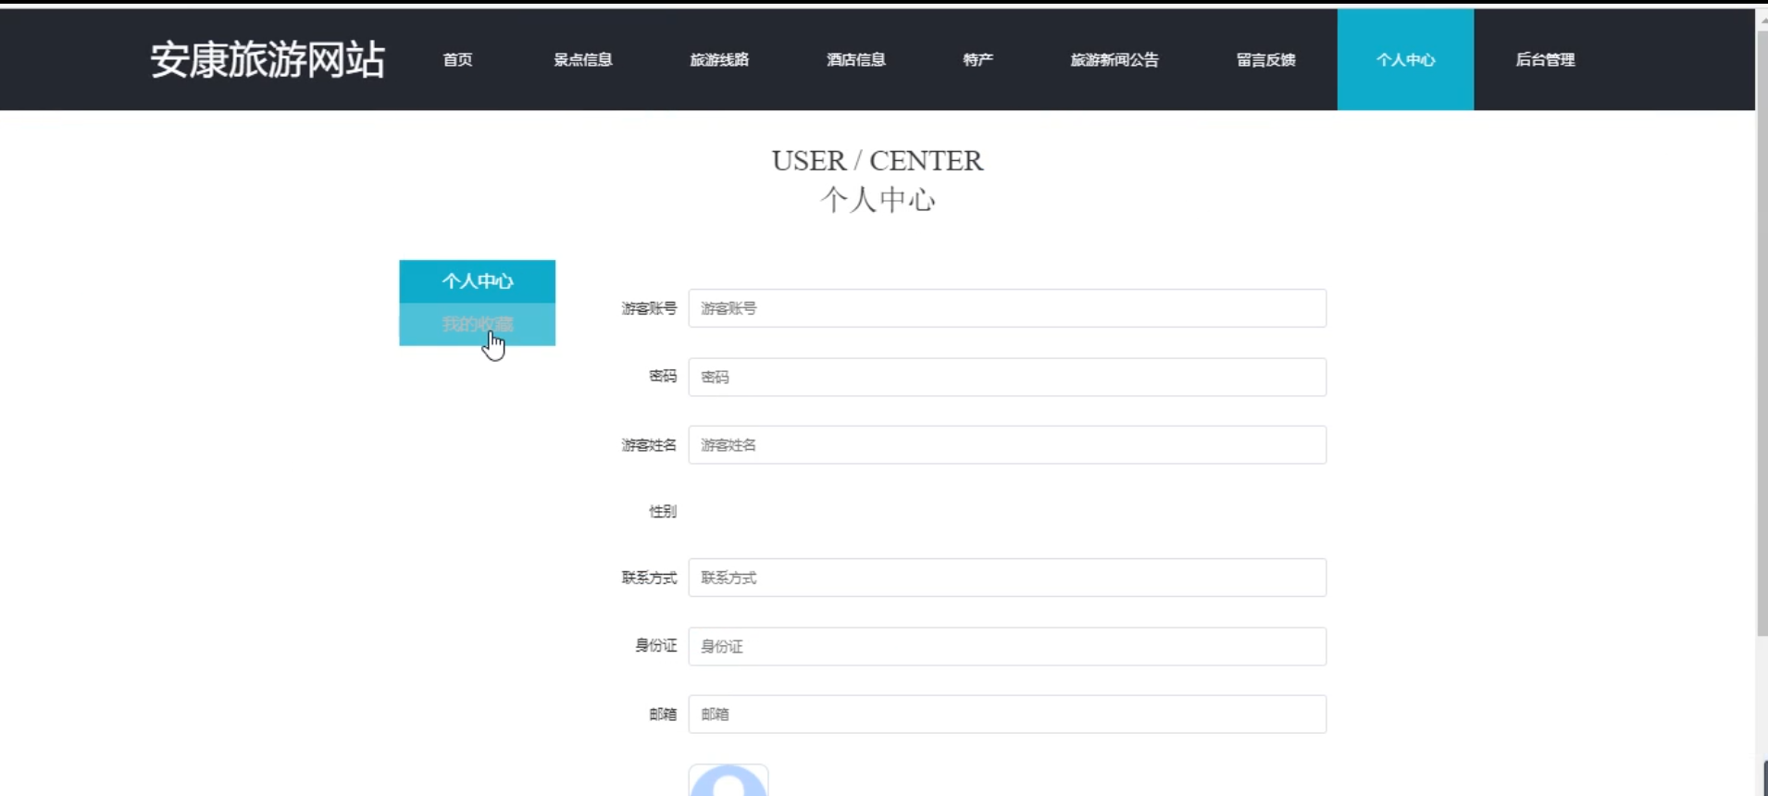The height and width of the screenshot is (796, 1768).
Task: Go to 景点信息 in navigation bar
Action: tap(583, 60)
